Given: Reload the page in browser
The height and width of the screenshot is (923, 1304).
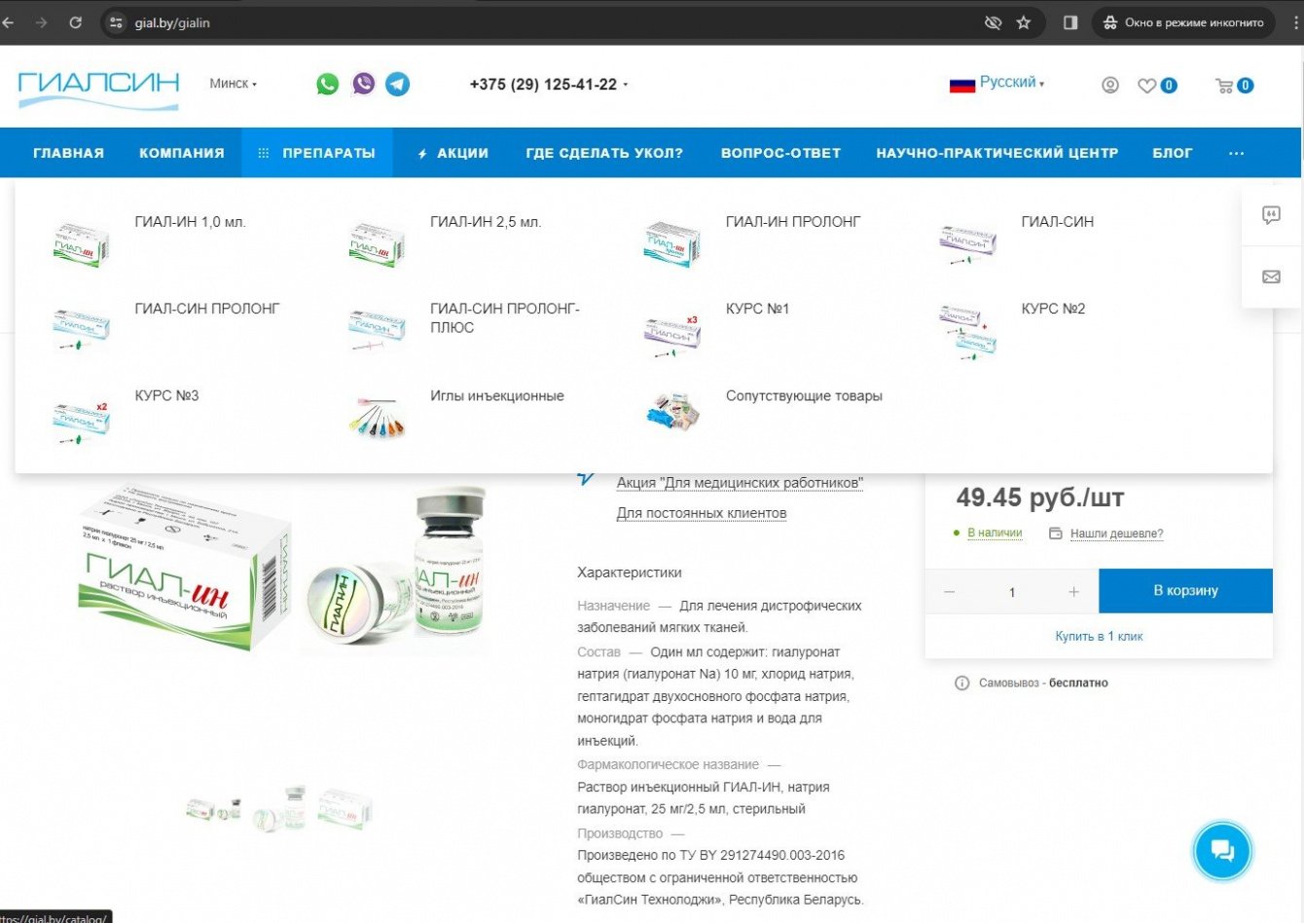Looking at the screenshot, I should [x=76, y=22].
